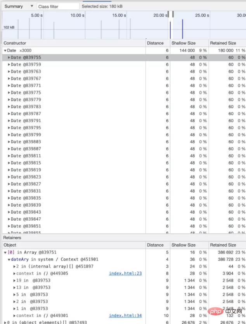
Task: Click the right timeline selection handle
Action: point(173,14)
